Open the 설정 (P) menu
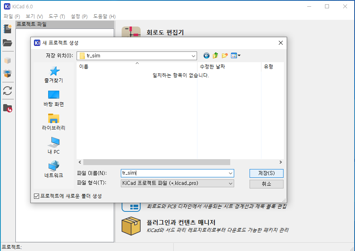Image resolution: width=355 pixels, height=251 pixels. point(79,16)
